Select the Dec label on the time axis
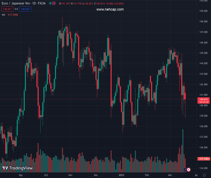211x178 pixels. coord(96,175)
